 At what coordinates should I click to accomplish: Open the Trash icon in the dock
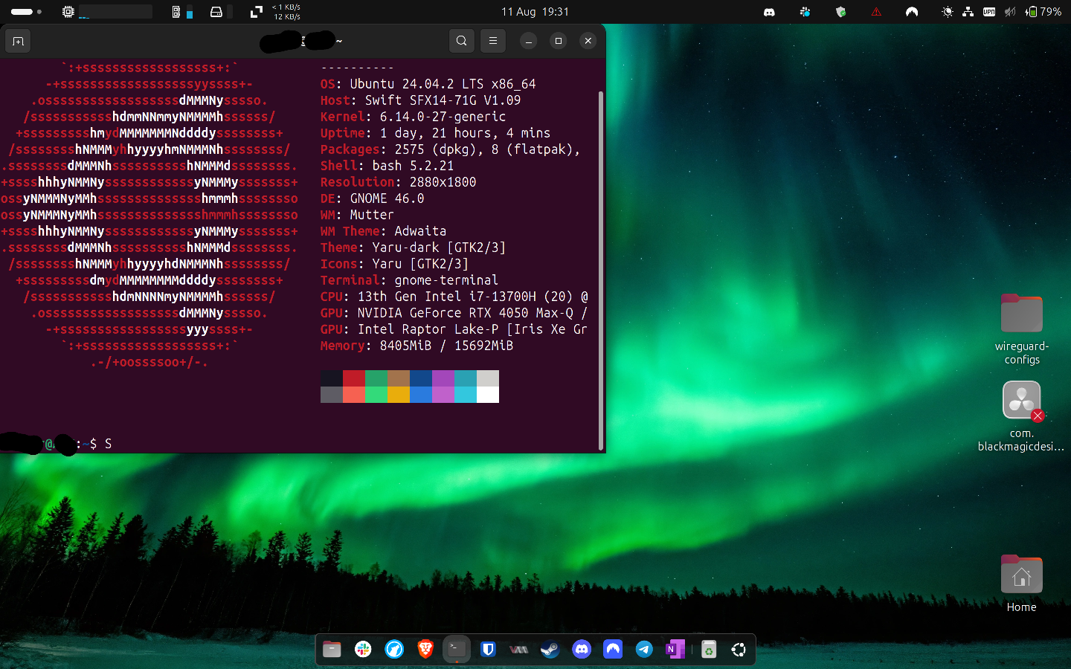pos(709,650)
